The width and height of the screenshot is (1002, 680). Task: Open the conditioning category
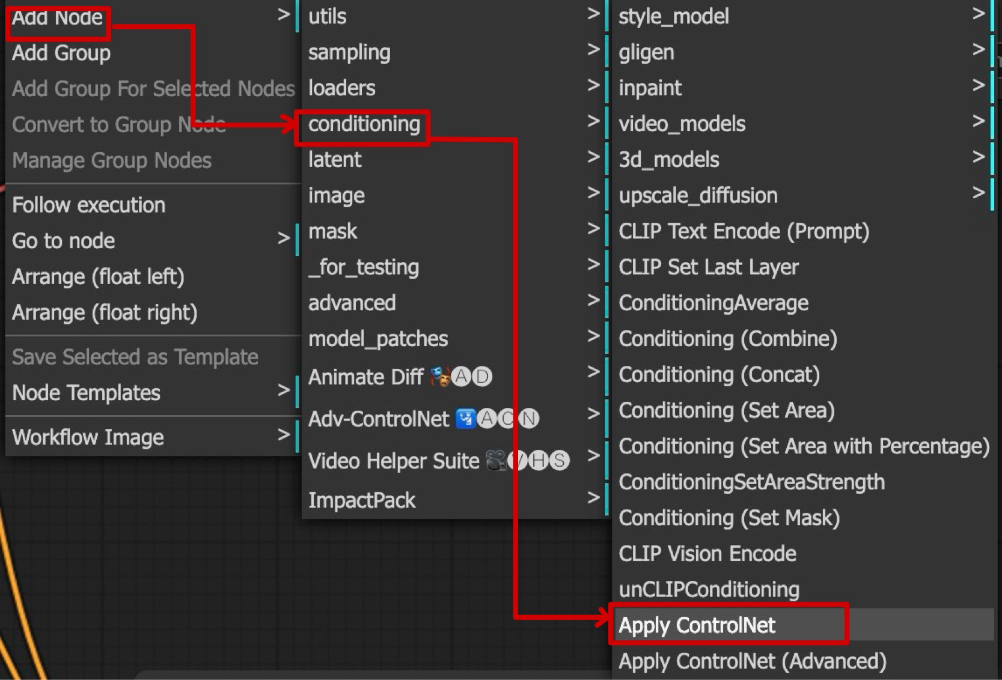click(364, 125)
